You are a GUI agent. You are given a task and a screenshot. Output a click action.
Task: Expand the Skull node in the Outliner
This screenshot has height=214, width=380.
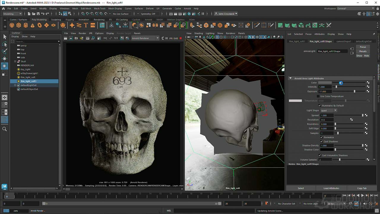pos(15,62)
